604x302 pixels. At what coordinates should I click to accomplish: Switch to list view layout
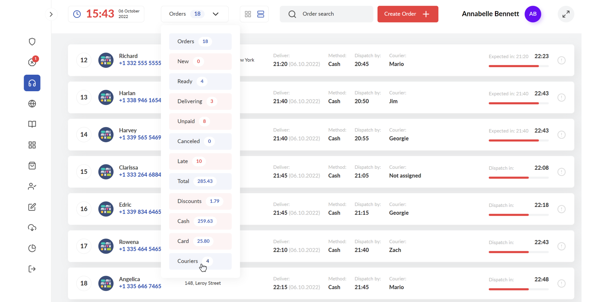tap(260, 14)
